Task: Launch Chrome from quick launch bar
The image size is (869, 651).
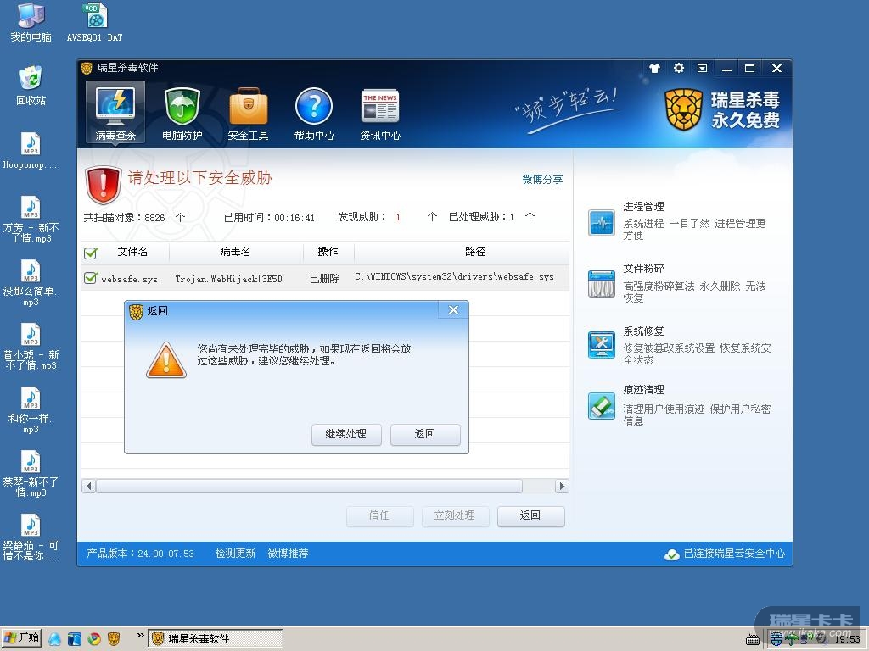Action: [x=94, y=639]
